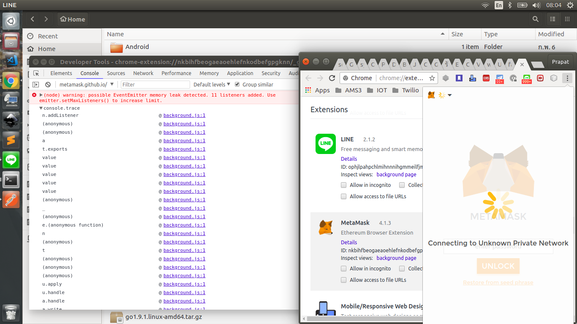Image resolution: width=577 pixels, height=324 pixels.
Task: Switch to the Sources tab
Action: coord(116,73)
